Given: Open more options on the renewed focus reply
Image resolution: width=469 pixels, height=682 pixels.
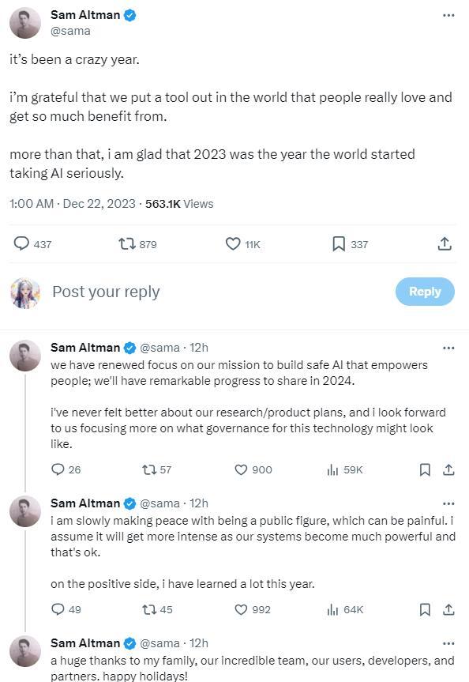Looking at the screenshot, I should (448, 348).
